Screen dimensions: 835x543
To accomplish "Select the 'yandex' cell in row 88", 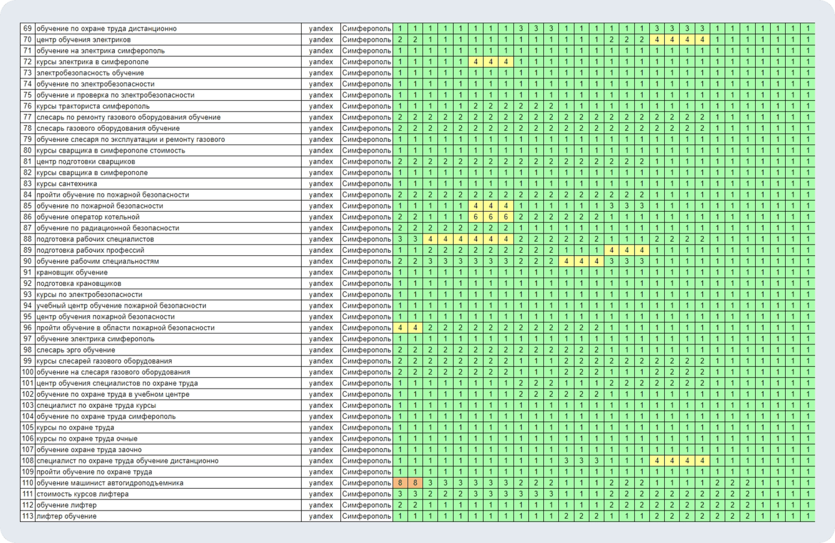I will (x=321, y=239).
